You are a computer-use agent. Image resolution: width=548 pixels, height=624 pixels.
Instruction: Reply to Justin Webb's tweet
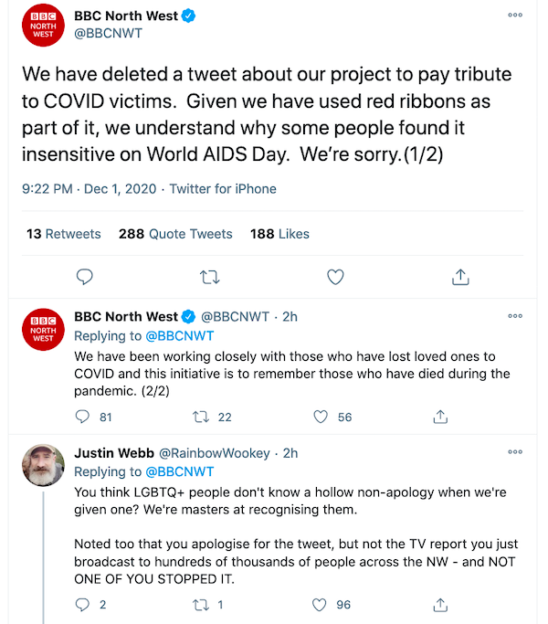82,605
